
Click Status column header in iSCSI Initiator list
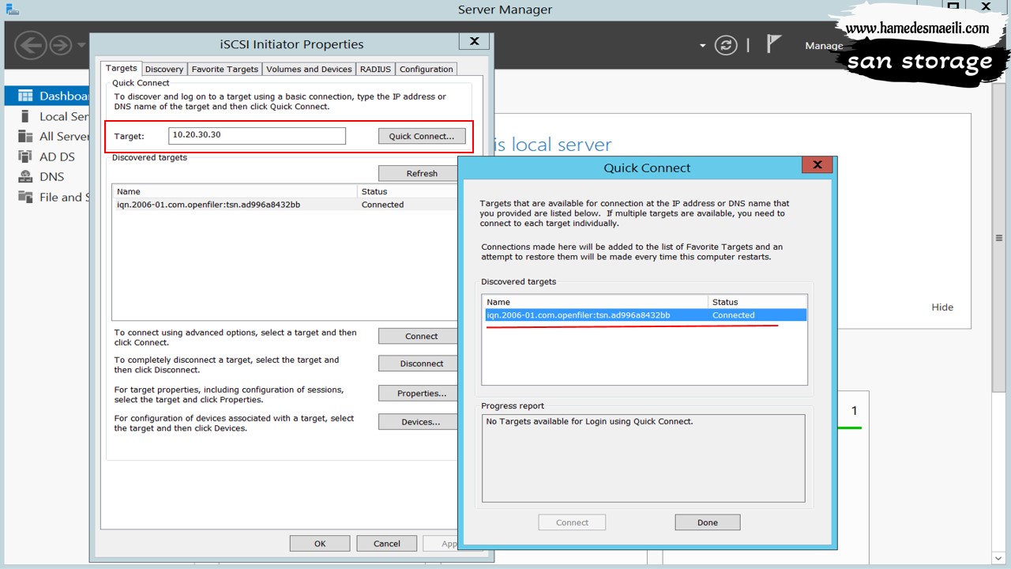click(408, 191)
